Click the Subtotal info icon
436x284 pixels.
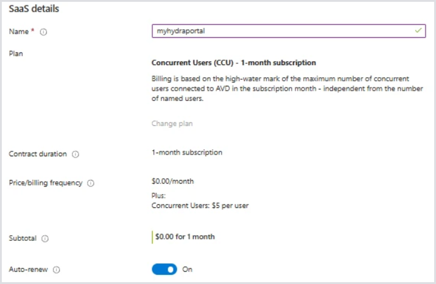point(46,239)
